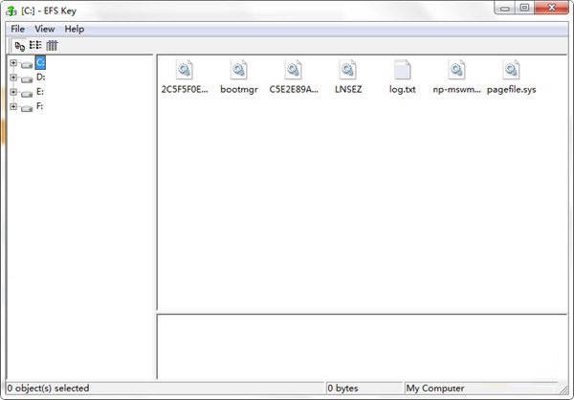
Task: Open the View menu
Action: [x=45, y=29]
